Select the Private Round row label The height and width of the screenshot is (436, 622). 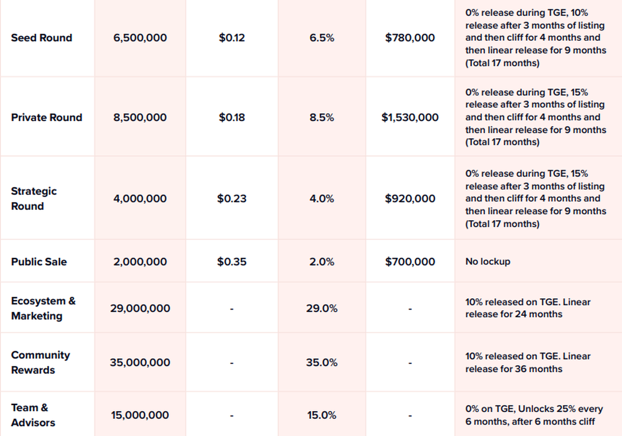47,118
